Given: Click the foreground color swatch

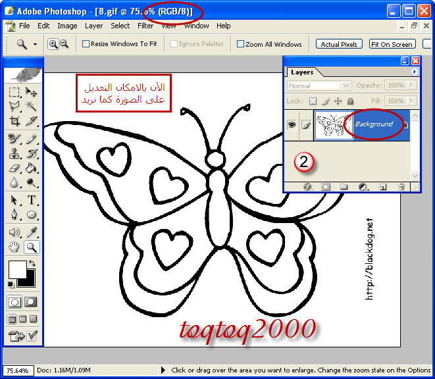Looking at the screenshot, I should 16,268.
